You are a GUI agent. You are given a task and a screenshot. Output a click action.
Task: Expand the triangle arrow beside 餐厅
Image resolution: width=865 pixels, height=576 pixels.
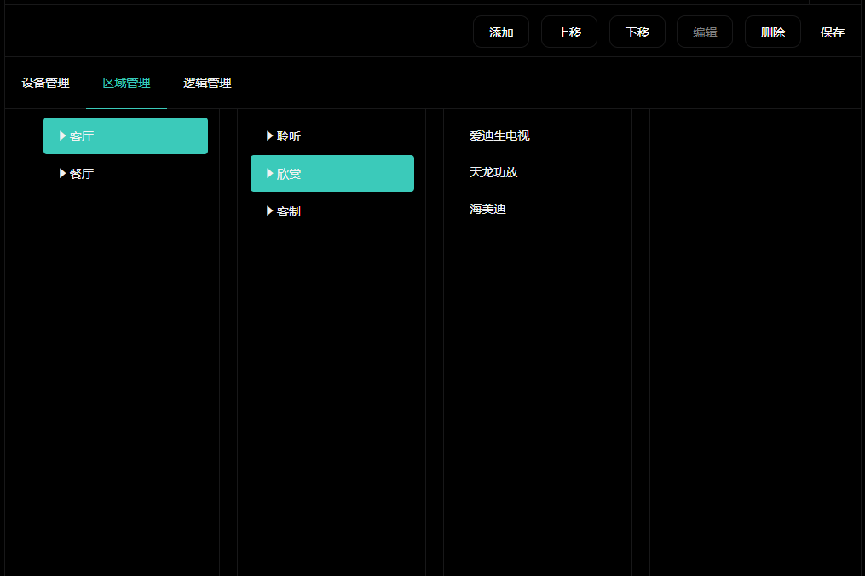coord(62,173)
